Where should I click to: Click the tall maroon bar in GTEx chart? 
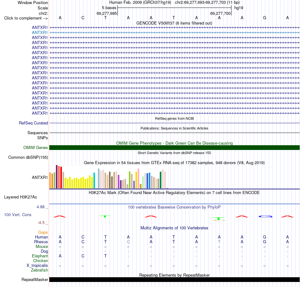(57, 177)
